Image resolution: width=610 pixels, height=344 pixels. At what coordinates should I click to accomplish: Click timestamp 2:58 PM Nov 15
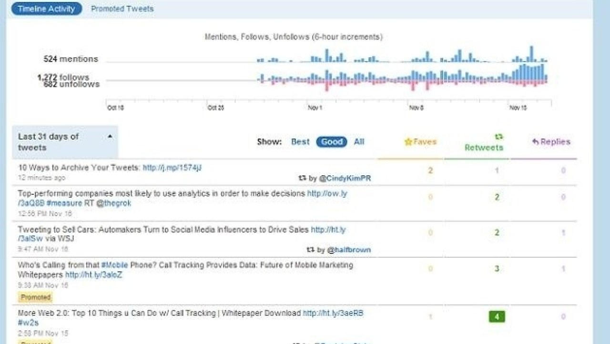click(x=43, y=333)
